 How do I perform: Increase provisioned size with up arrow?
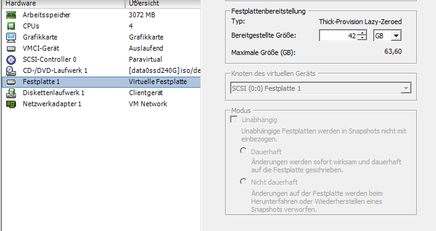click(x=362, y=33)
